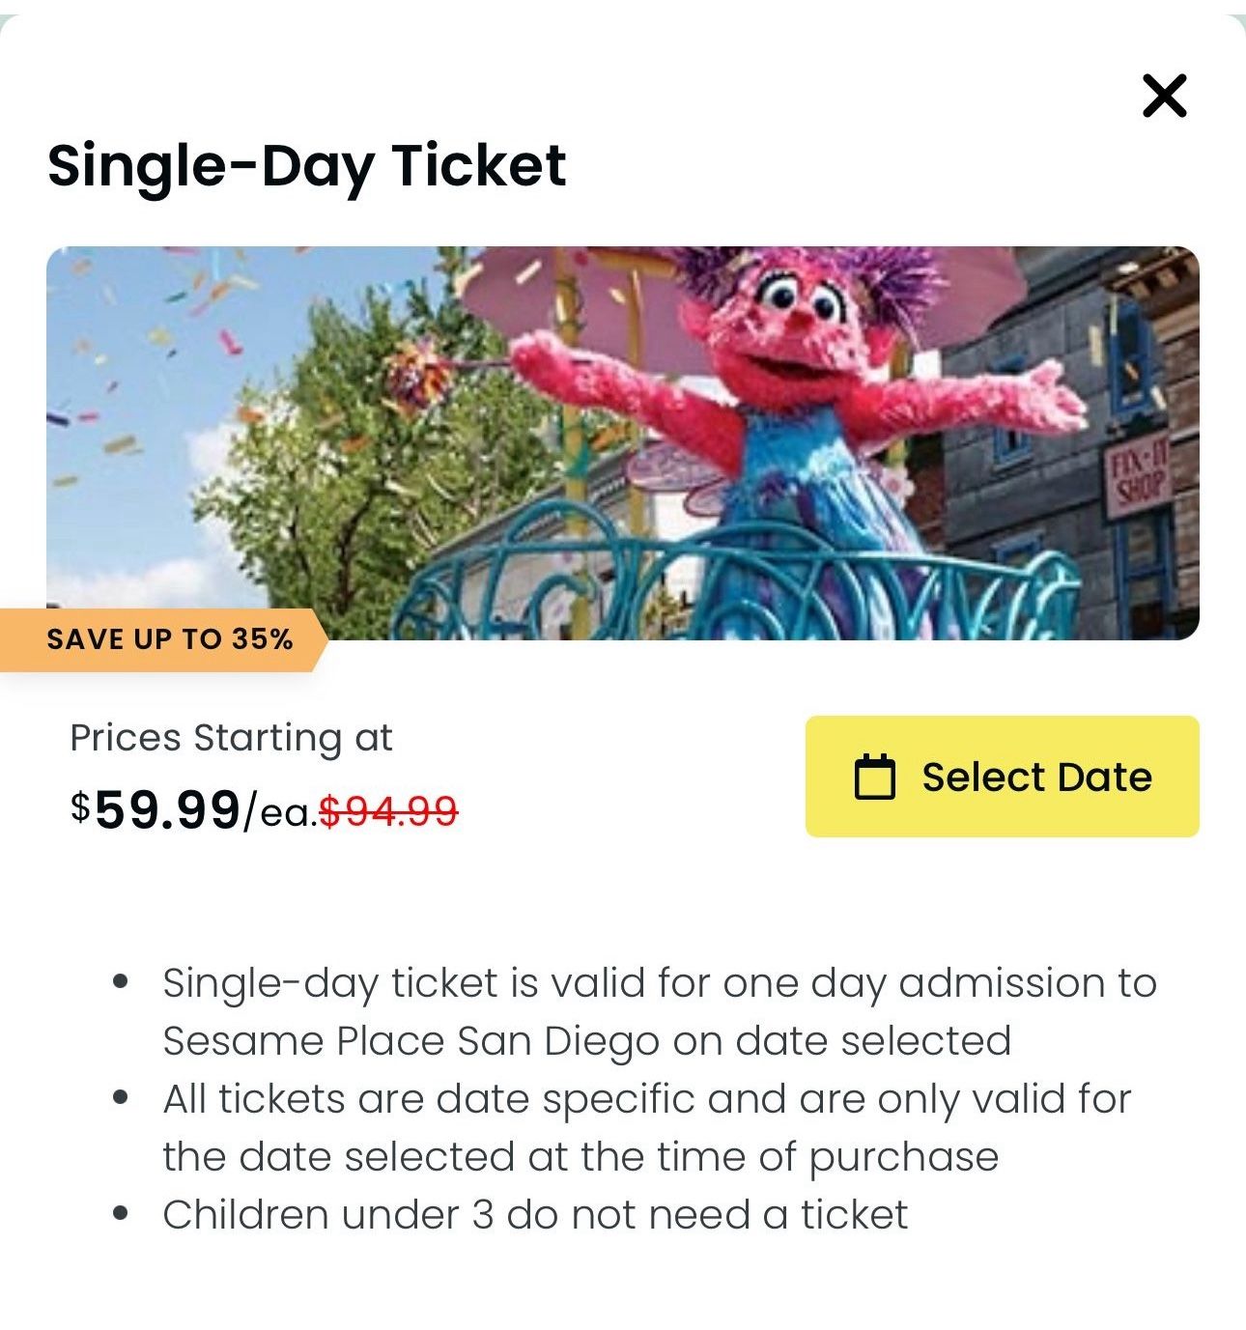Viewport: 1246px width, 1330px height.
Task: Click the date selected at purchase line
Action: (580, 1157)
